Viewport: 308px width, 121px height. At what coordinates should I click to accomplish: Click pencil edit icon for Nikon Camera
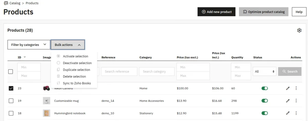point(288,88)
